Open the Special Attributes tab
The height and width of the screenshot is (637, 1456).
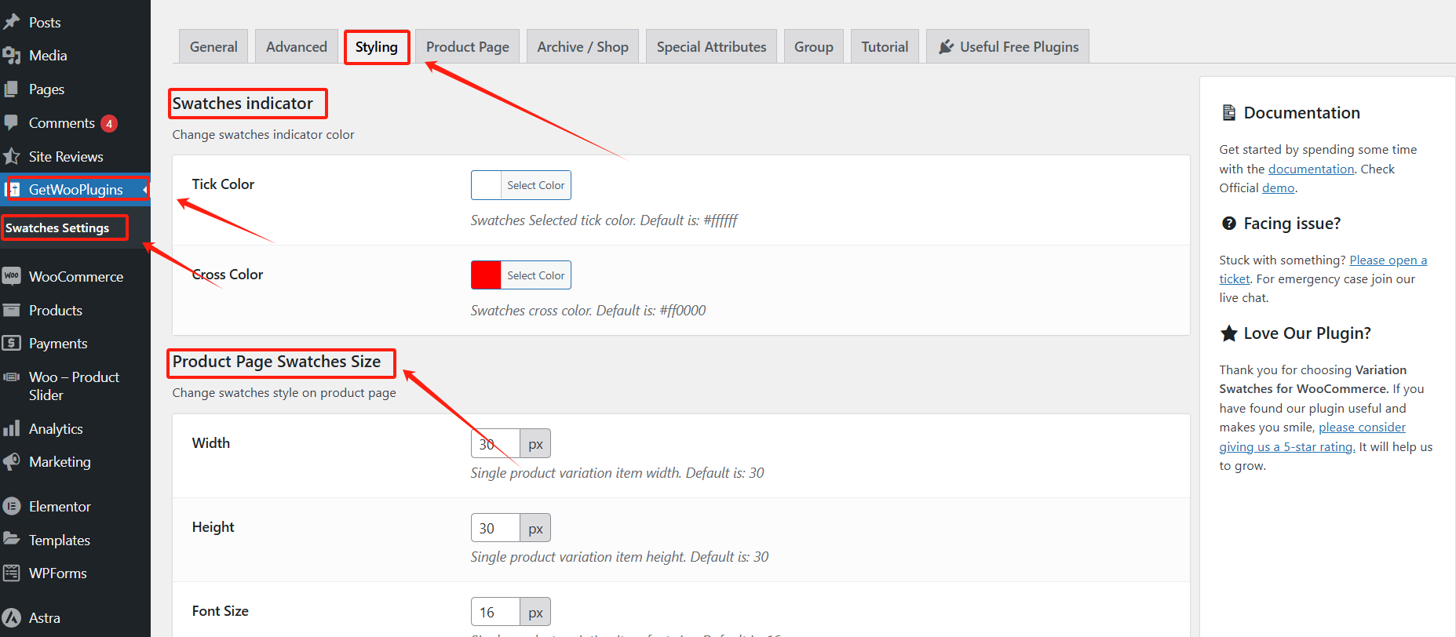(712, 47)
